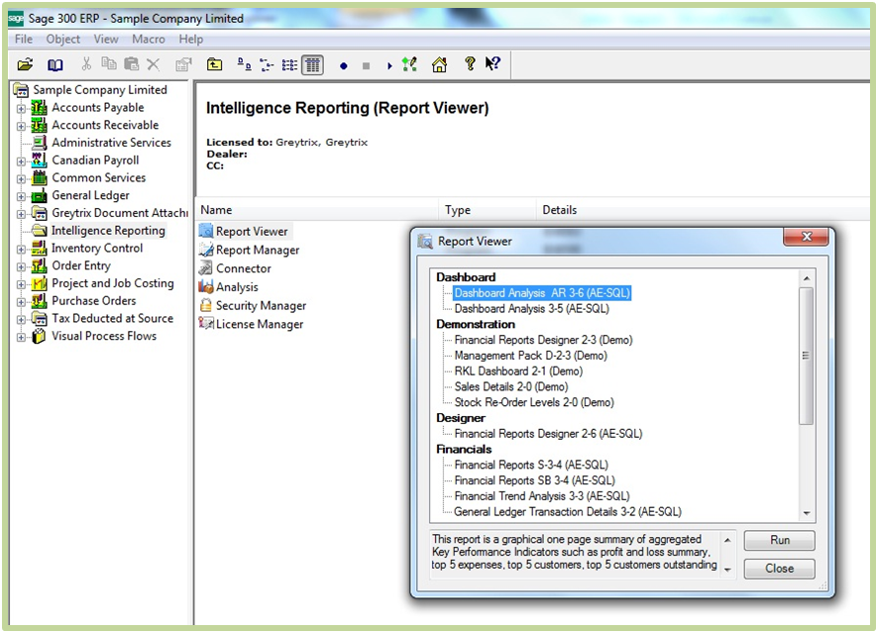Click the yellow question mark Help icon
Screen dimensions: 877x633
coord(470,63)
